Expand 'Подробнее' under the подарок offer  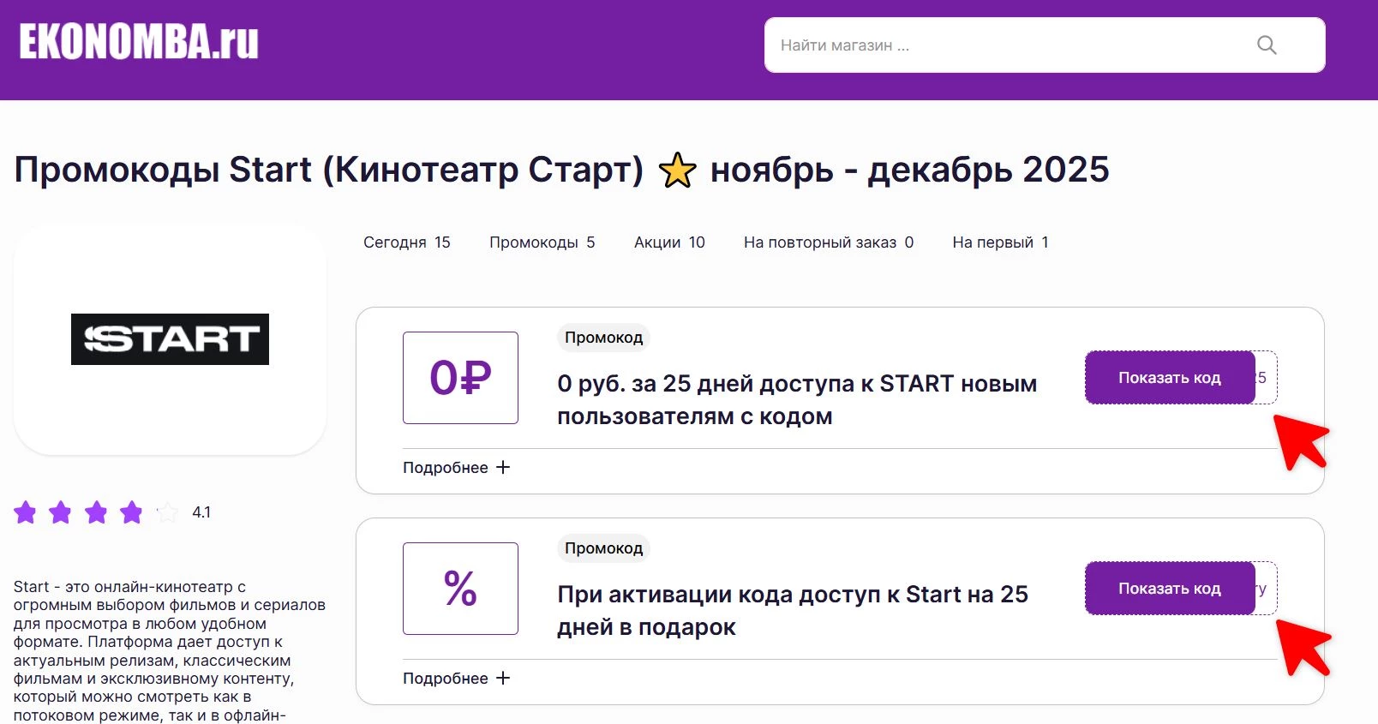coord(456,679)
